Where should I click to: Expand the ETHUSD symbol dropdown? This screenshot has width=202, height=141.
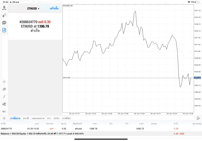(x=33, y=9)
